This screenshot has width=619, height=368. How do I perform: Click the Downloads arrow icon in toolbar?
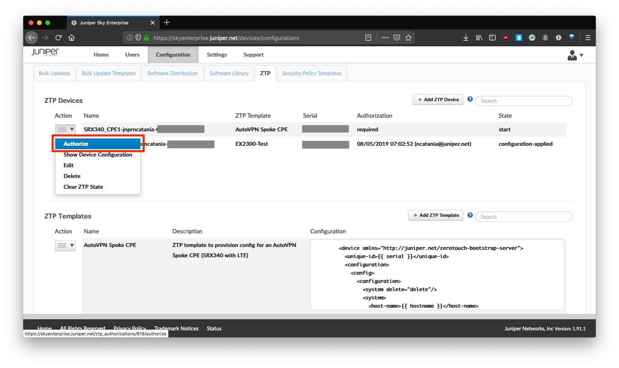click(465, 38)
